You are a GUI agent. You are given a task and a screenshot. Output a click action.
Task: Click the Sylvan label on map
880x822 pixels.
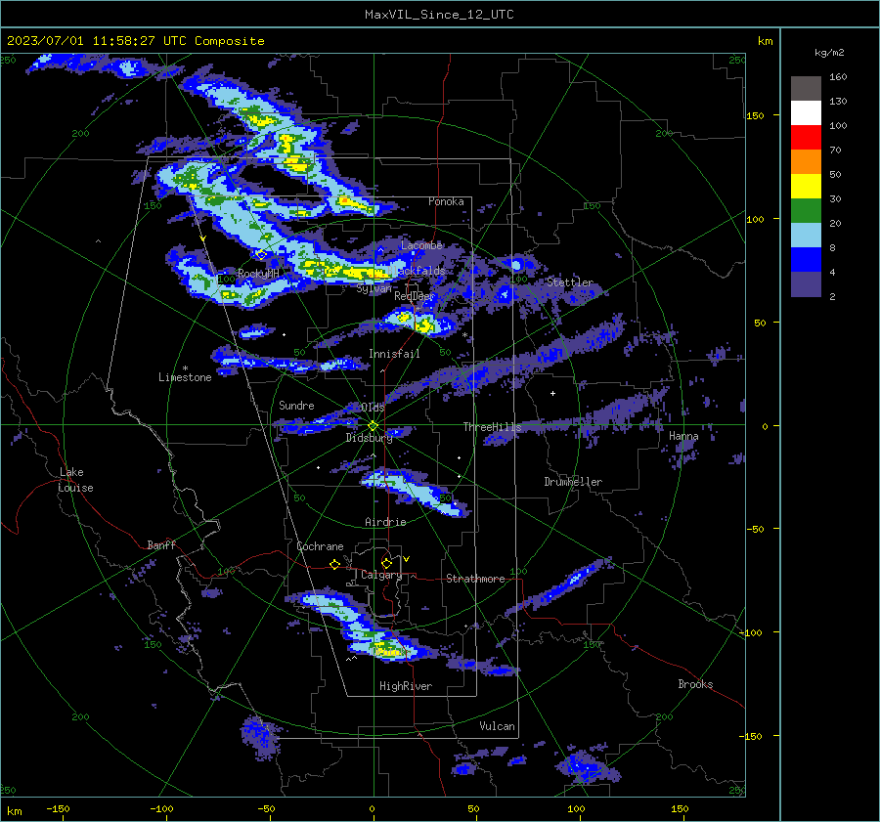(x=374, y=289)
